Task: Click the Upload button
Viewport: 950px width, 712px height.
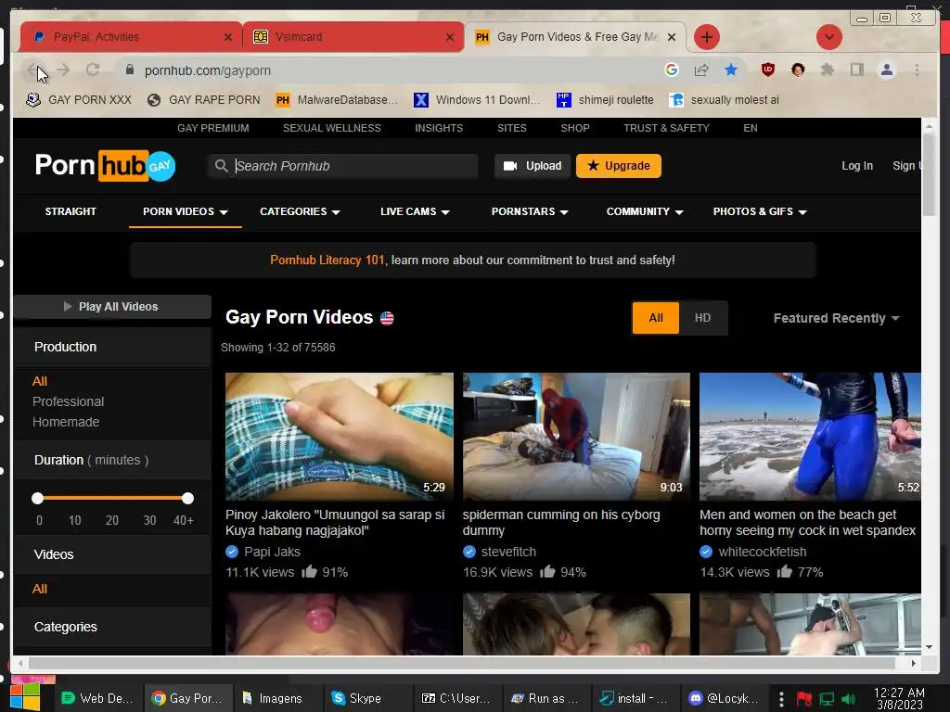Action: pos(533,166)
